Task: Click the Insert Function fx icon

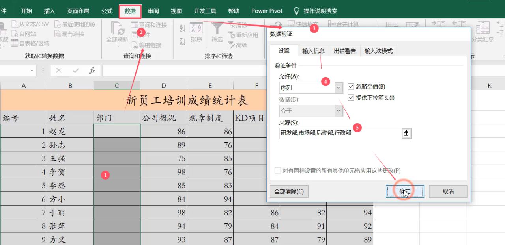Action: click(x=92, y=71)
